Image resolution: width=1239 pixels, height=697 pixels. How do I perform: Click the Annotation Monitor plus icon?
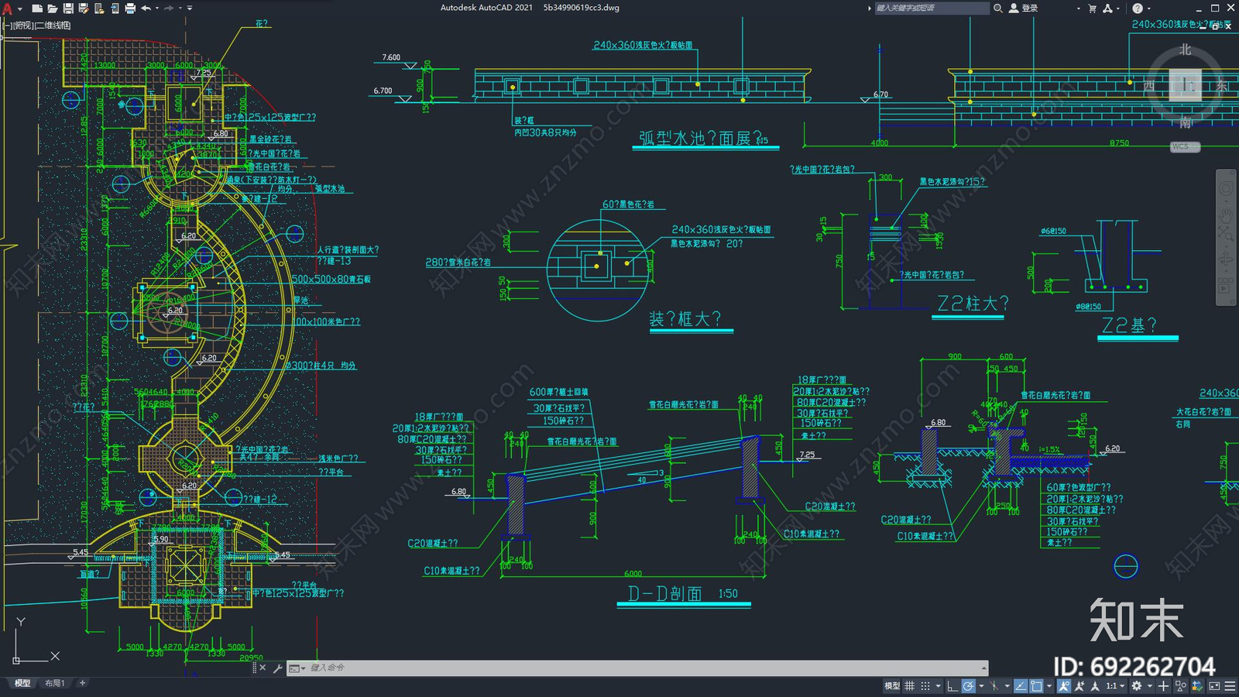(x=1163, y=686)
